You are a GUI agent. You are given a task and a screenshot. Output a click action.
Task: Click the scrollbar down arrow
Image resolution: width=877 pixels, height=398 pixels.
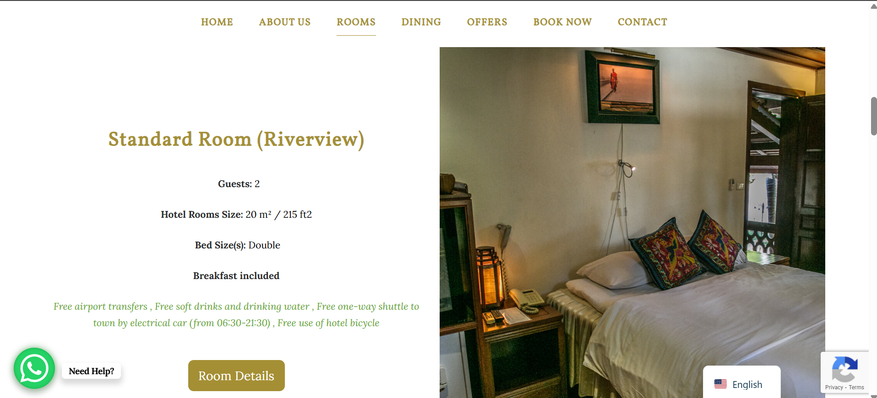(873, 396)
